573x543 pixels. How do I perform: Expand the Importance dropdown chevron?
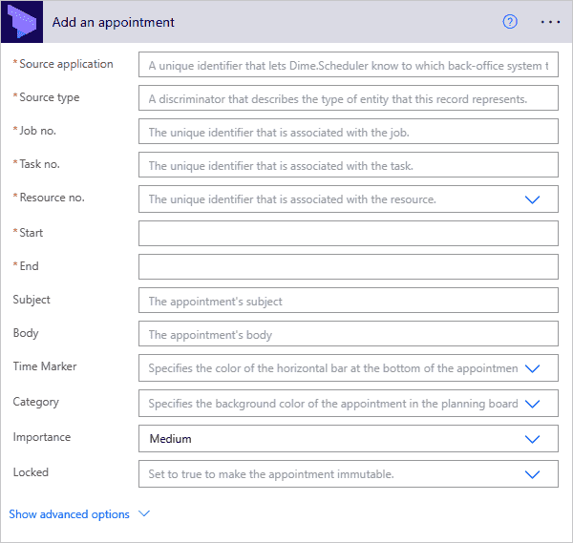[x=532, y=439]
